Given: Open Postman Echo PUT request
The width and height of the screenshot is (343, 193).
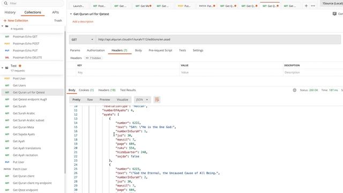Looking at the screenshot, I should [x=25, y=50].
